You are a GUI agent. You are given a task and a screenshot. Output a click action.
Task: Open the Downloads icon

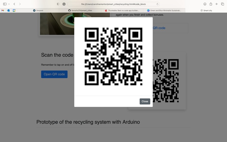pos(205,4)
